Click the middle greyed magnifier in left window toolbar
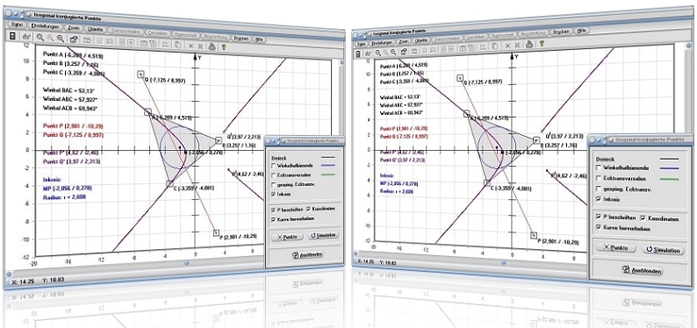The height and width of the screenshot is (328, 697). click(x=50, y=39)
